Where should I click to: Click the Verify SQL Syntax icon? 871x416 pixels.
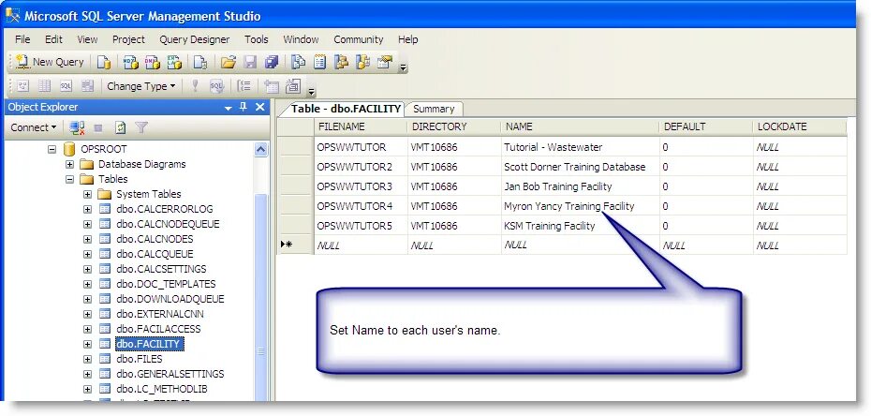216,86
